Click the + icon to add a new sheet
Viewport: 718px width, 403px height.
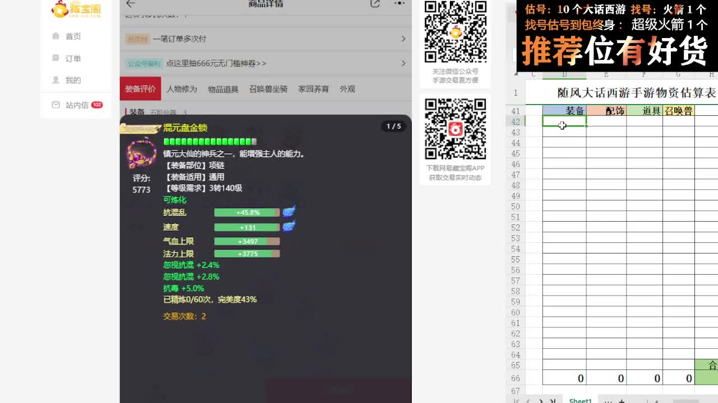pos(621,400)
